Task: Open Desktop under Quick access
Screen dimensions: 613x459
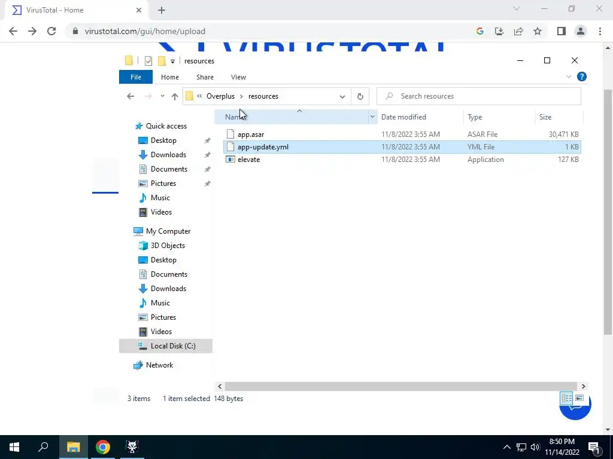Action: point(163,140)
